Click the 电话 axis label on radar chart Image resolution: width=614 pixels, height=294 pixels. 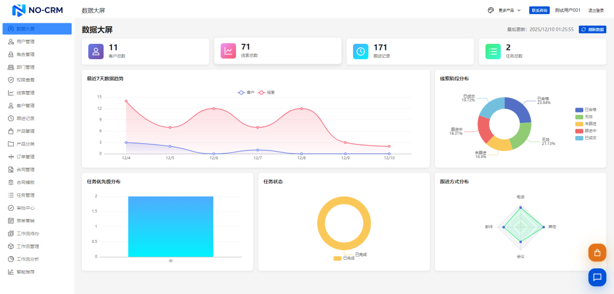[x=520, y=197]
